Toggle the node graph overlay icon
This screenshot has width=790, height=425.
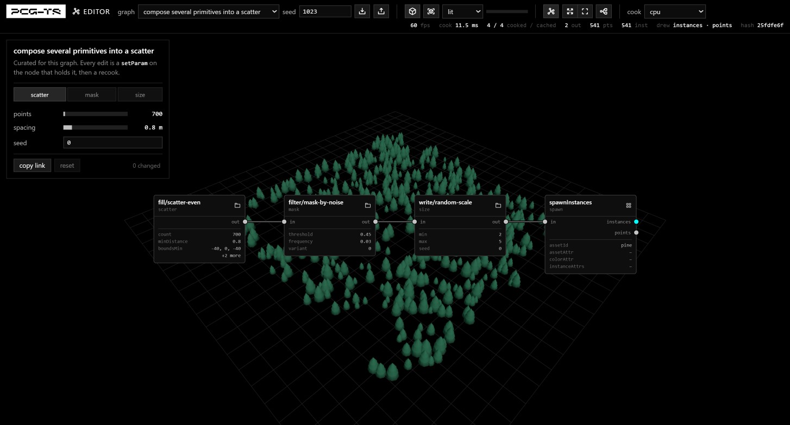click(551, 11)
